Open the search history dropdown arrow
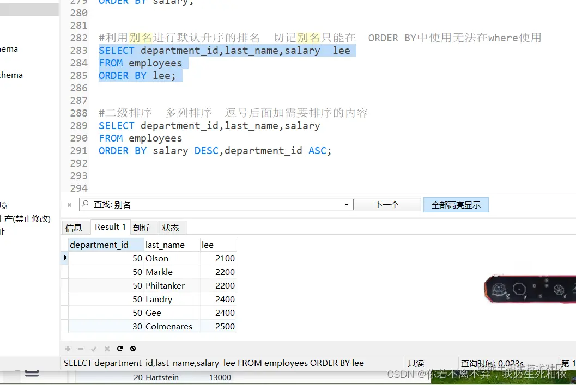 (347, 205)
